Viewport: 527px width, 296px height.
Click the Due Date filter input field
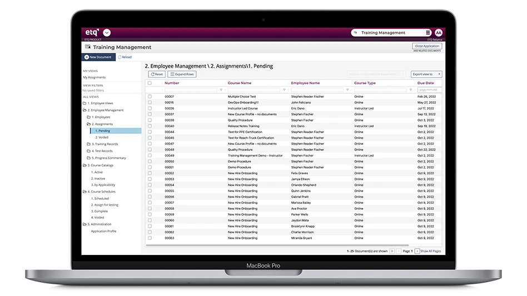(429, 89)
